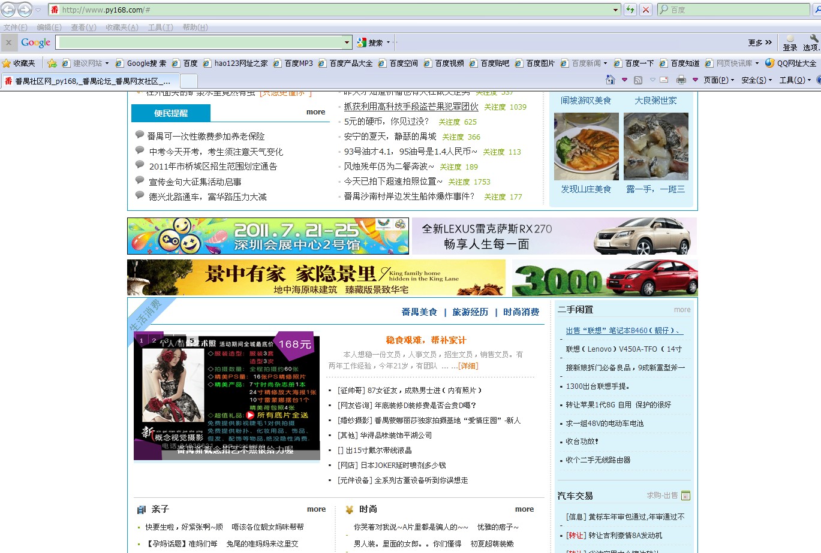Click the [详细] details link
Viewport: 821px width, 553px height.
(x=468, y=365)
